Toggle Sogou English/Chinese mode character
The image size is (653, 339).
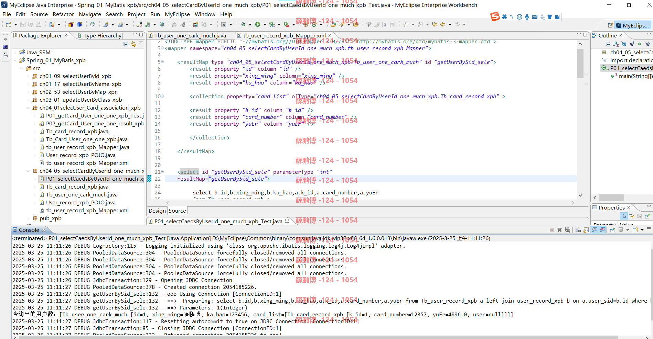pos(504,17)
